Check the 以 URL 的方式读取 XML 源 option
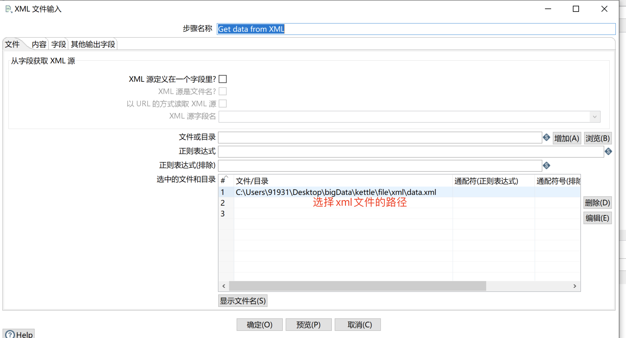 point(223,103)
